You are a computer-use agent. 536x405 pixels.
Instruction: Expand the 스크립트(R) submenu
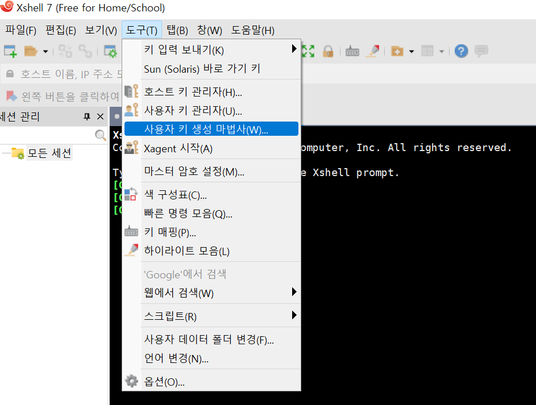[x=211, y=316]
